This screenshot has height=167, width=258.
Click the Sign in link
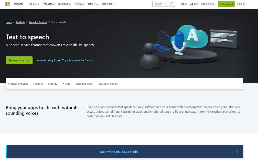(241, 4)
